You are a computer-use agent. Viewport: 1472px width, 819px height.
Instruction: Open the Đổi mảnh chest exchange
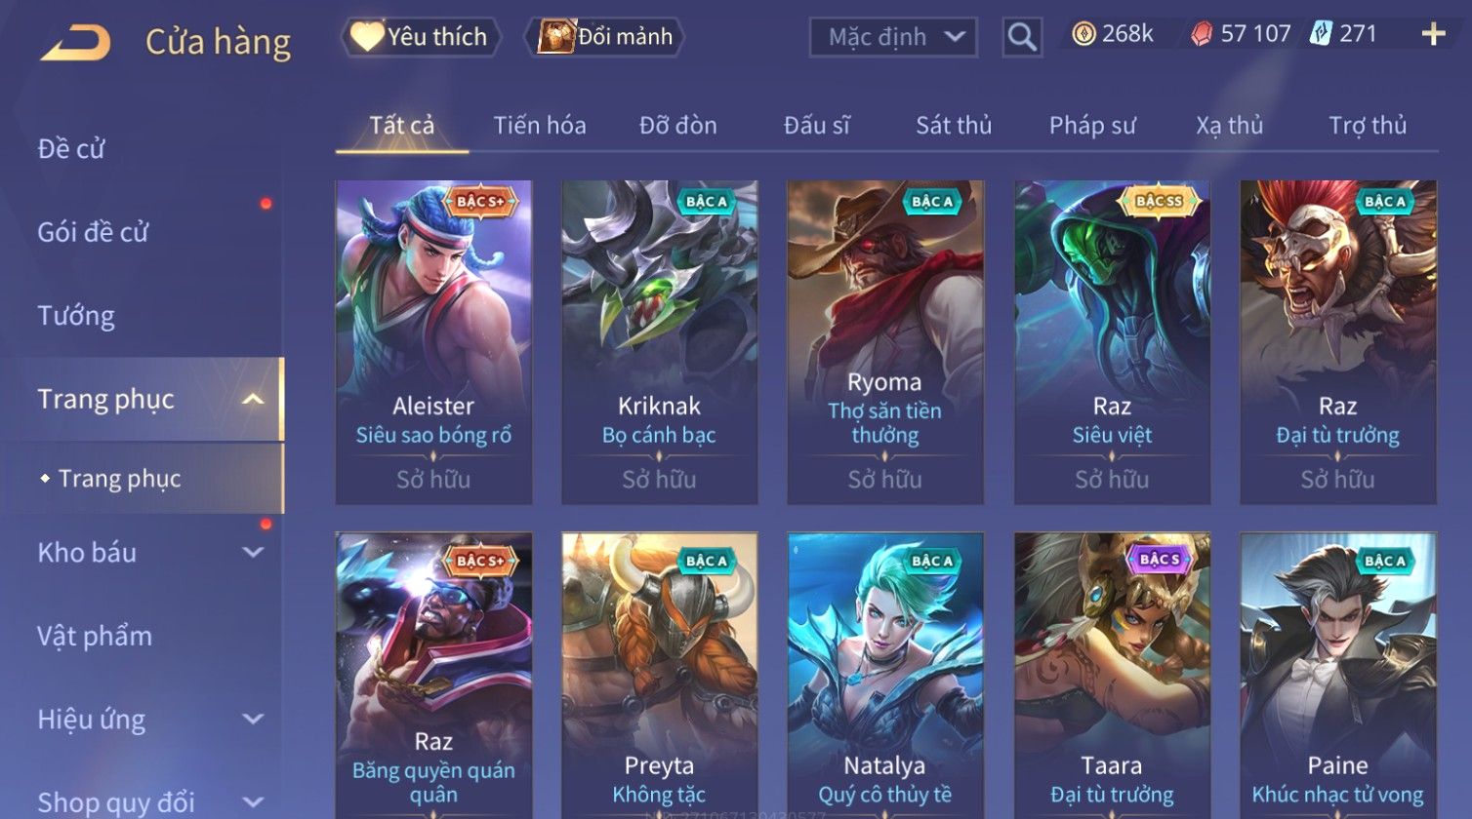pos(605,37)
